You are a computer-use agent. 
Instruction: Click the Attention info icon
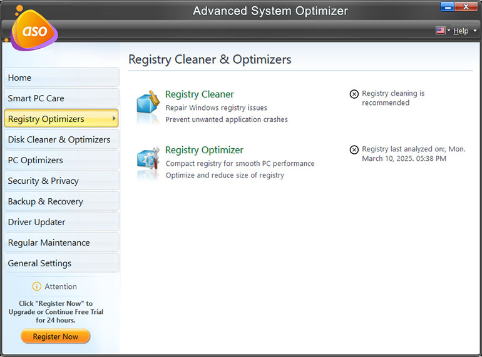[36, 286]
